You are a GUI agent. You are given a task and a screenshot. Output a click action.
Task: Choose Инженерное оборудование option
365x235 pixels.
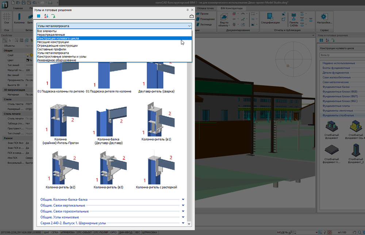(x=114, y=60)
